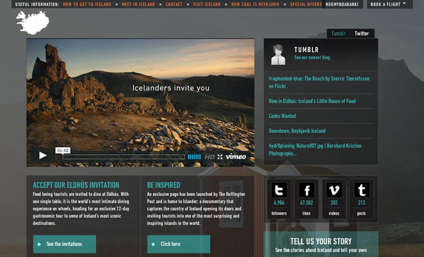Click the Vimeo logo on the player

coord(236,157)
